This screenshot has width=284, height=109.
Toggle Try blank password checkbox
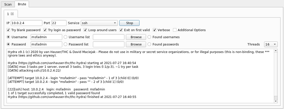point(9,30)
